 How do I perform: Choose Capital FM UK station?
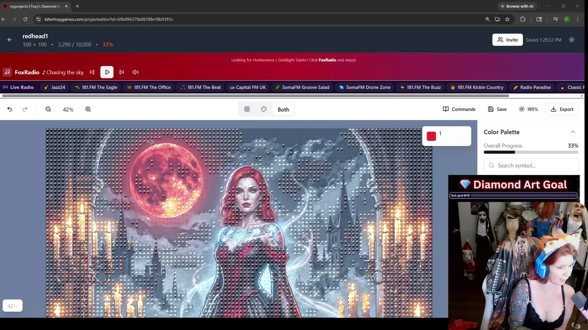(248, 87)
